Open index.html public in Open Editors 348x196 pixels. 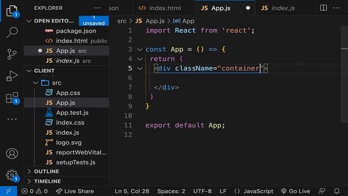(66, 41)
